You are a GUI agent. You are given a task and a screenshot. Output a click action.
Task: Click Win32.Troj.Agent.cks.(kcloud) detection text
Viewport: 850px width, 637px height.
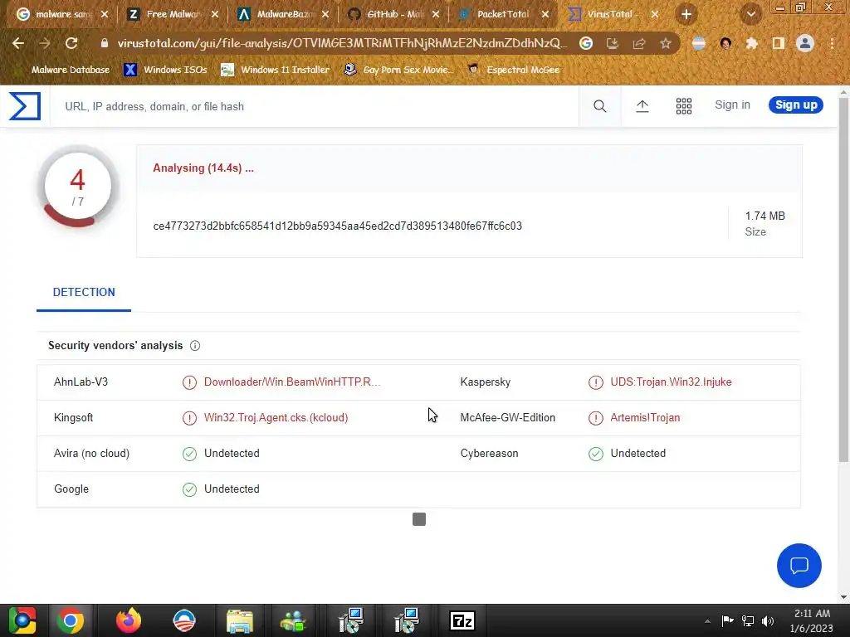(276, 418)
